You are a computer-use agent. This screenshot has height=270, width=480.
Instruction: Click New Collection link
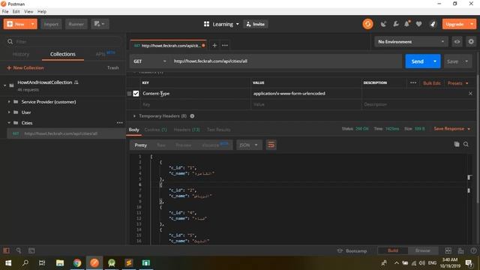click(x=25, y=67)
